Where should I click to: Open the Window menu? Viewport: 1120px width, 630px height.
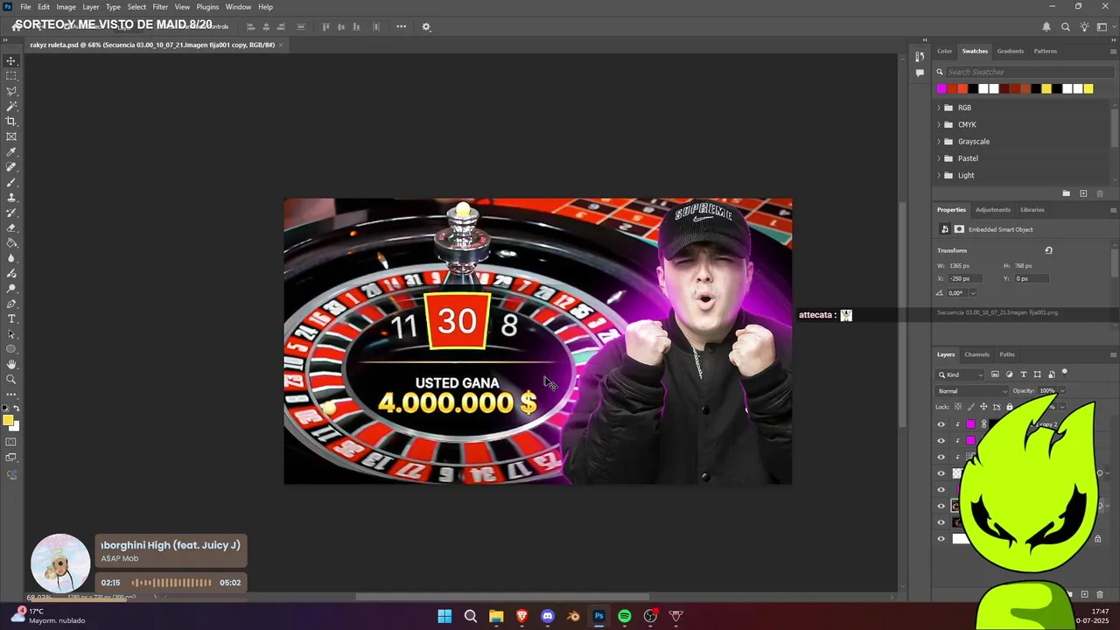tap(238, 7)
